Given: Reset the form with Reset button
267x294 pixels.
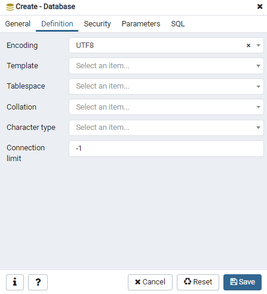Looking at the screenshot, I should [x=198, y=282].
